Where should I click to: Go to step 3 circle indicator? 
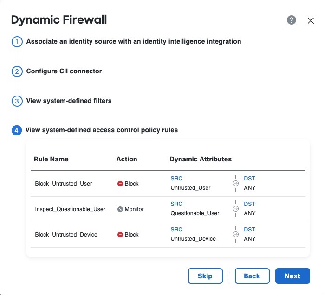(17, 101)
